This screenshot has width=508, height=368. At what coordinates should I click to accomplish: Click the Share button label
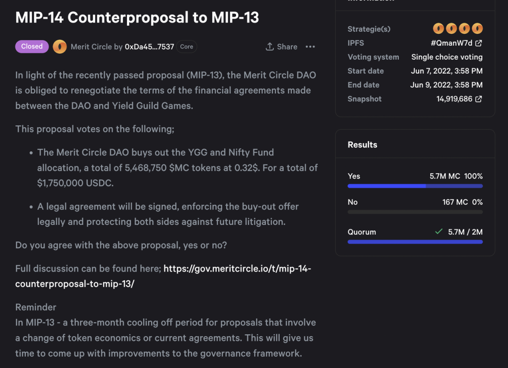click(287, 47)
